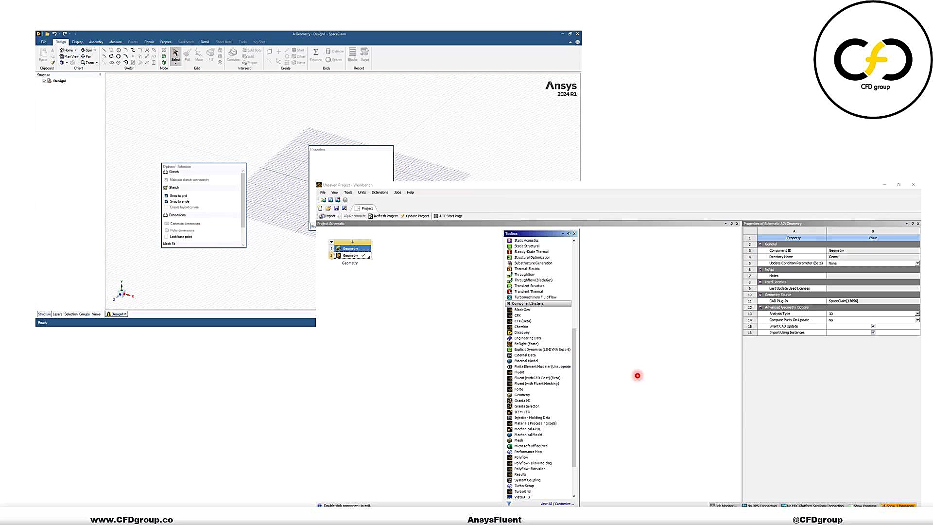Click the Fluent icon in the Toolbox list
Screen dimensions: 933x525
pos(510,372)
